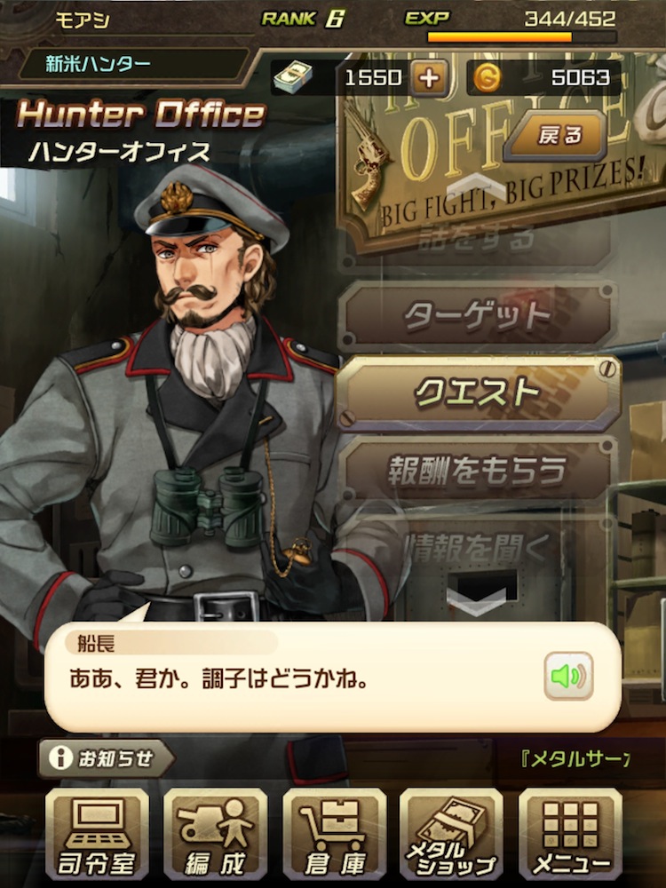Open the 編成 formation icon

click(215, 834)
